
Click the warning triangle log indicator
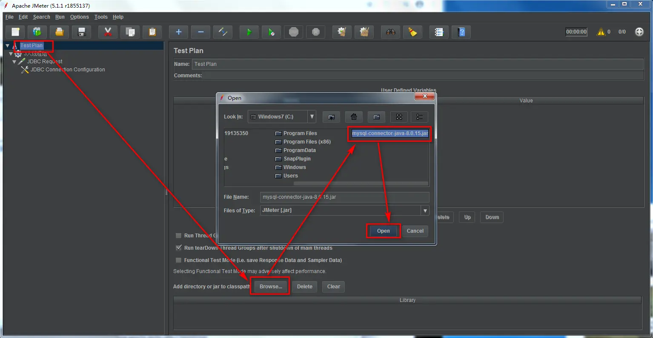(601, 32)
